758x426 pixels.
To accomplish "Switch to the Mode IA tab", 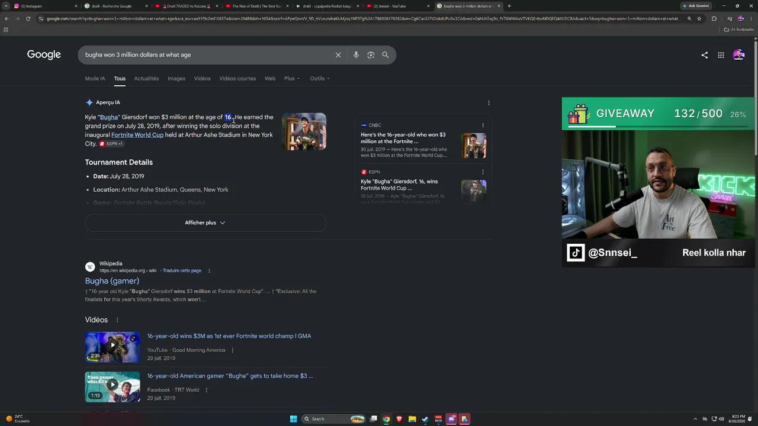I will click(95, 79).
